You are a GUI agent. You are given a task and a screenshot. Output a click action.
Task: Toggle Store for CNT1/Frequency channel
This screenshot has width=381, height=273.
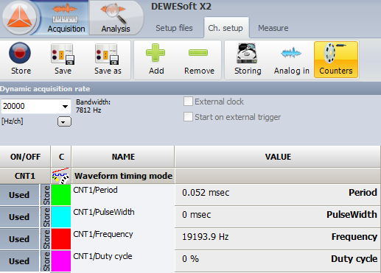46,239
